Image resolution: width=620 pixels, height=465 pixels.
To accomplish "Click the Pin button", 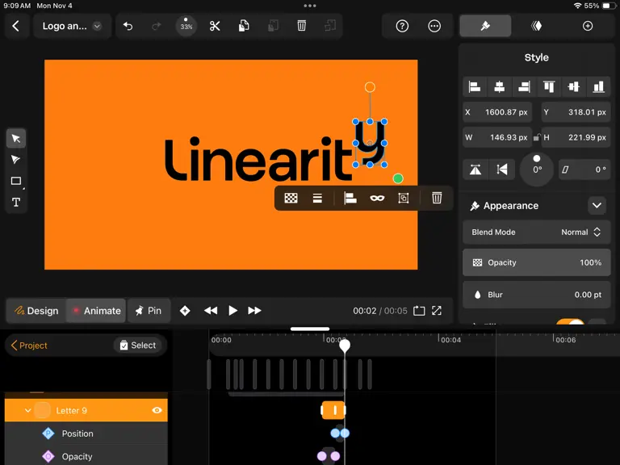I will pos(149,311).
